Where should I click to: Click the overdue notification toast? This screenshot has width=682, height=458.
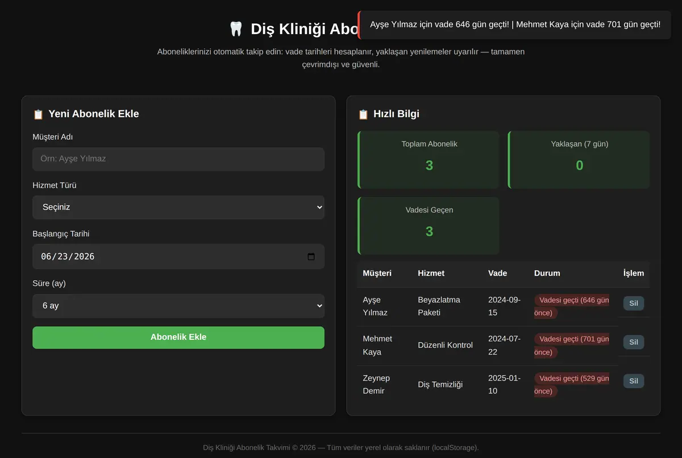[x=514, y=25]
